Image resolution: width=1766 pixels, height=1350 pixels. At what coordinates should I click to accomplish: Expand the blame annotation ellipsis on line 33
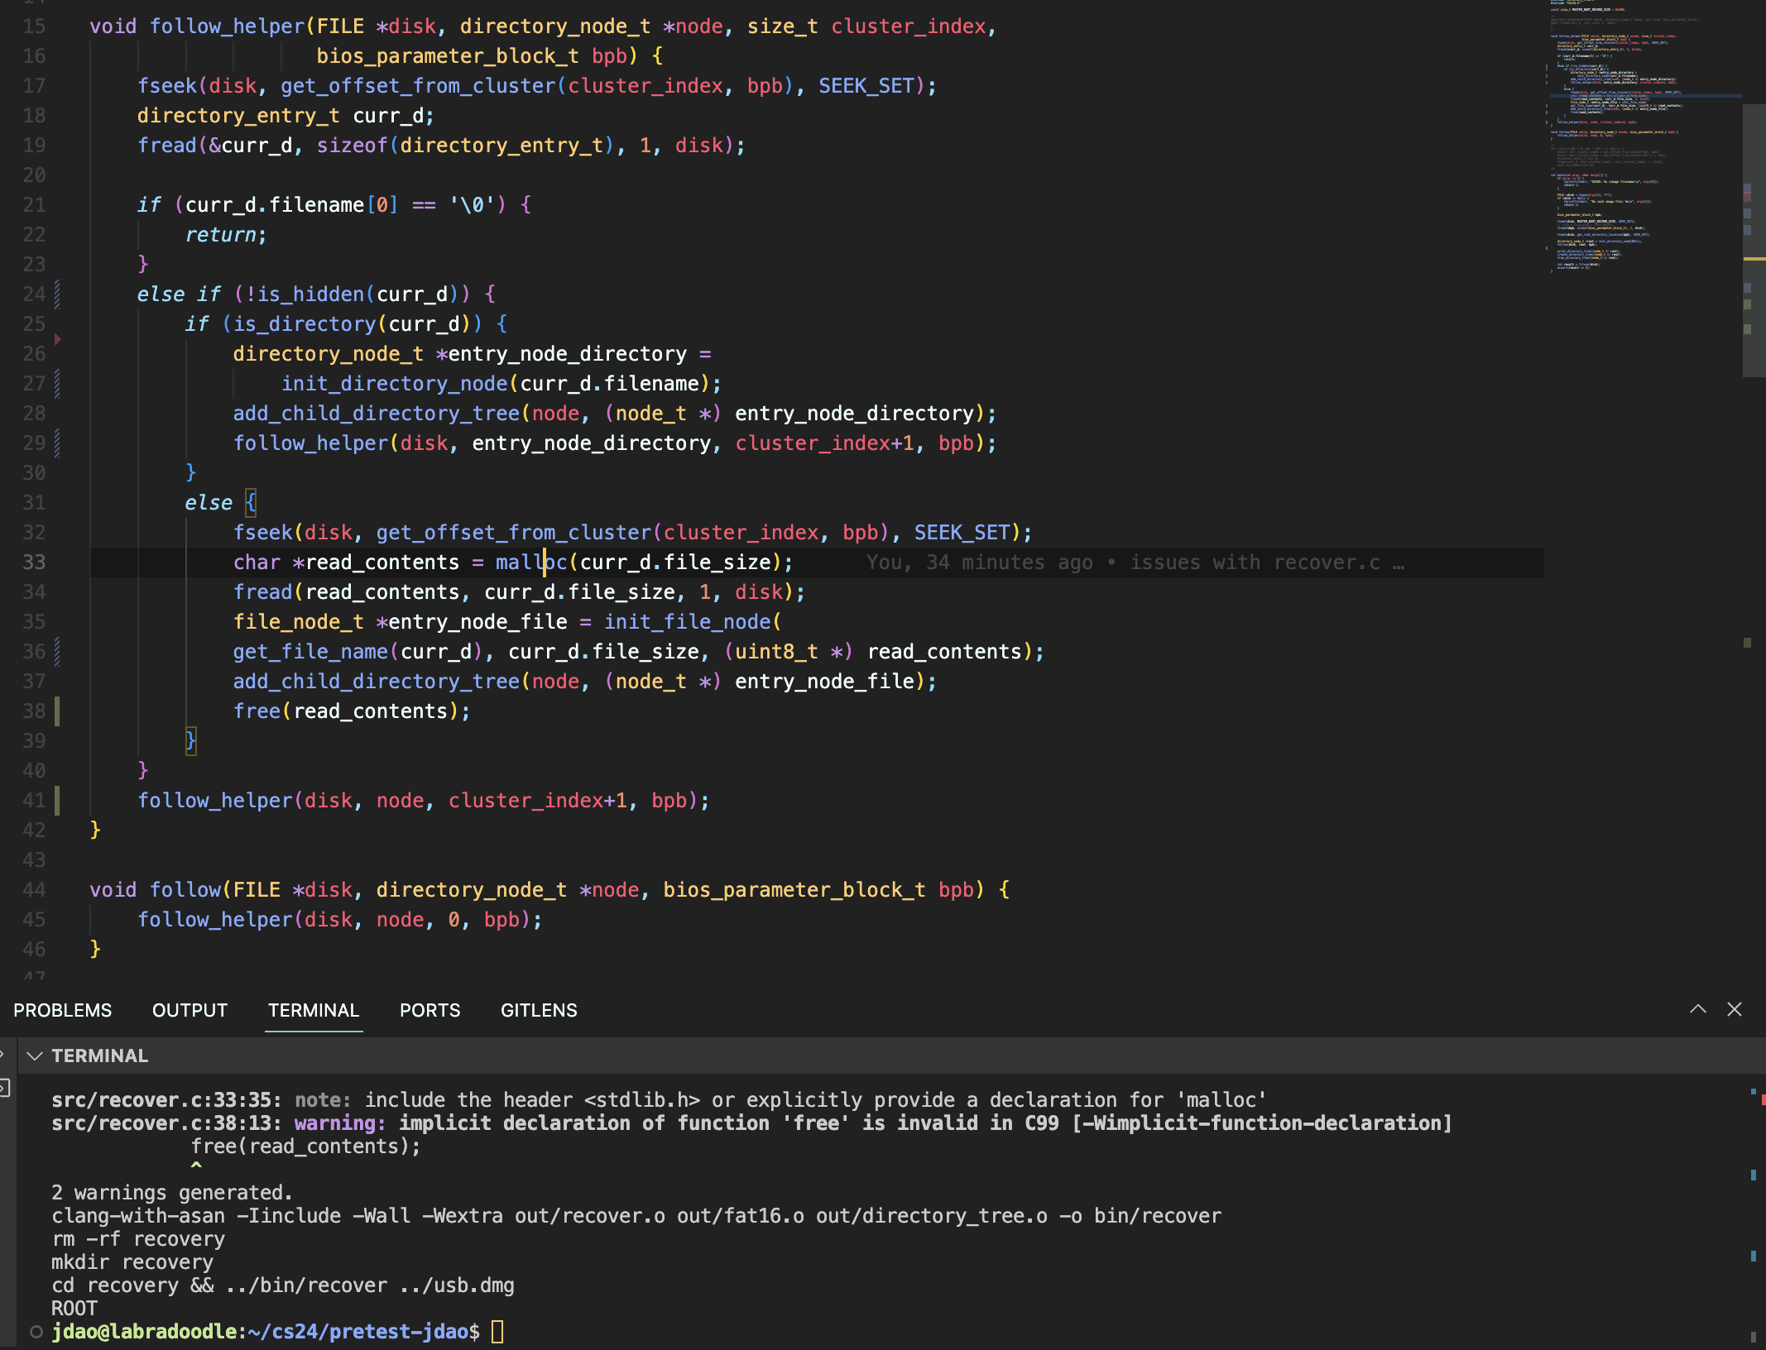pyautogui.click(x=1399, y=562)
